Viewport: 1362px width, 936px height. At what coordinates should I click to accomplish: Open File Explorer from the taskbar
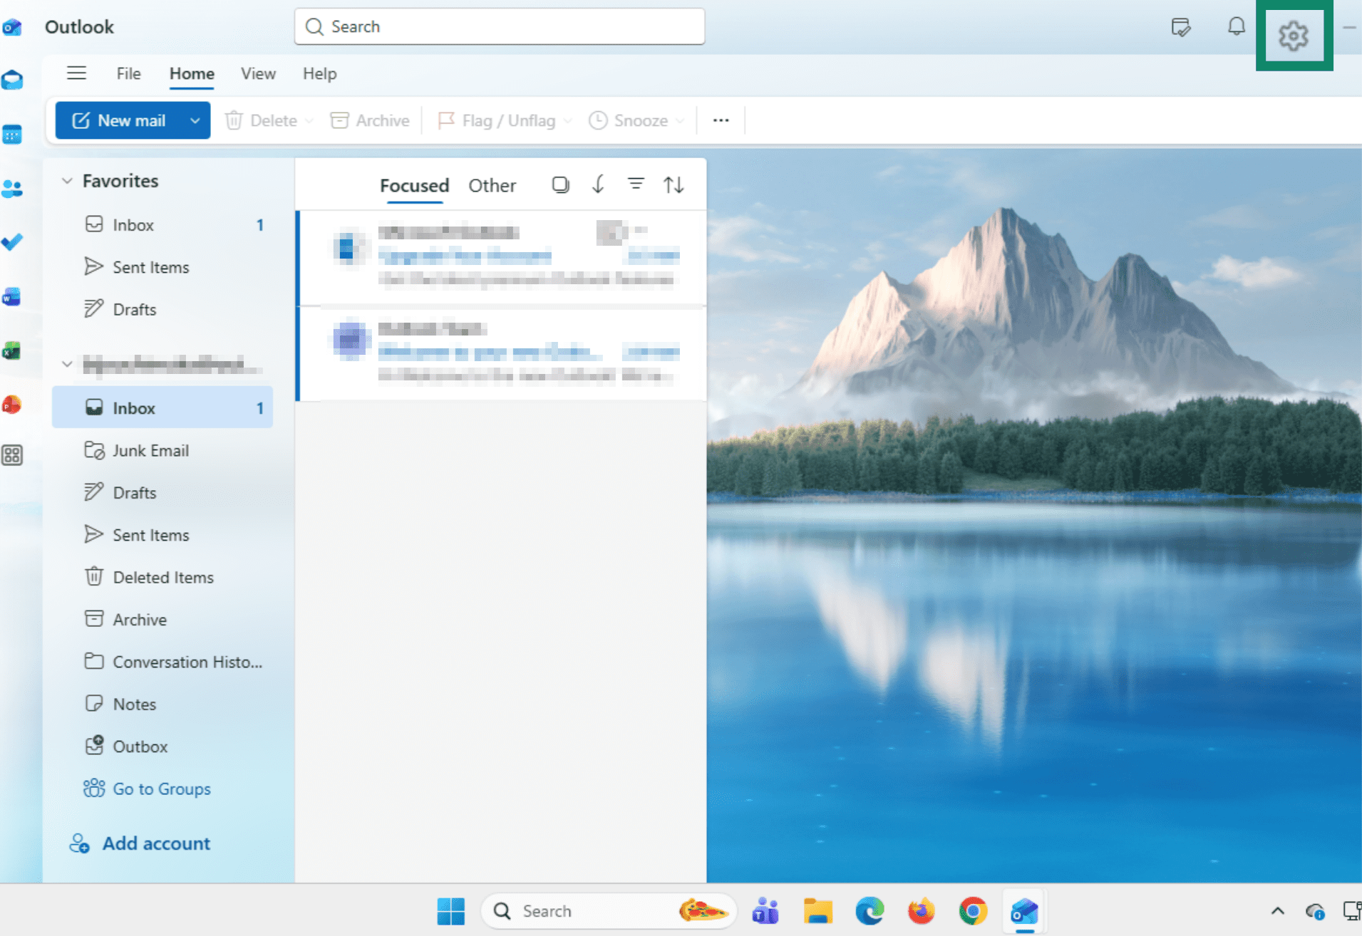coord(817,911)
